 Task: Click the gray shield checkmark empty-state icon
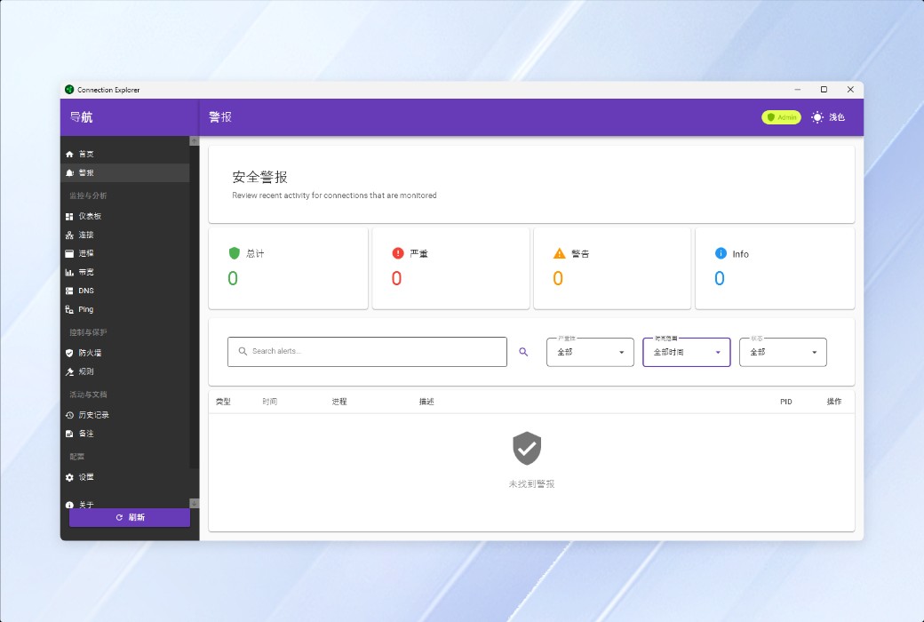coord(527,448)
